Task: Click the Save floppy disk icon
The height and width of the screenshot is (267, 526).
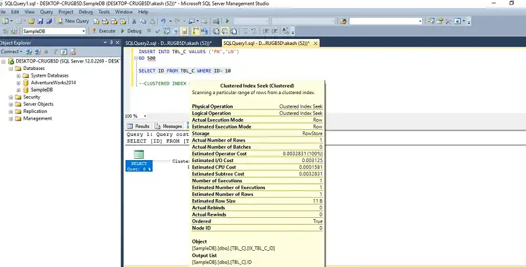Action: [x=40, y=21]
